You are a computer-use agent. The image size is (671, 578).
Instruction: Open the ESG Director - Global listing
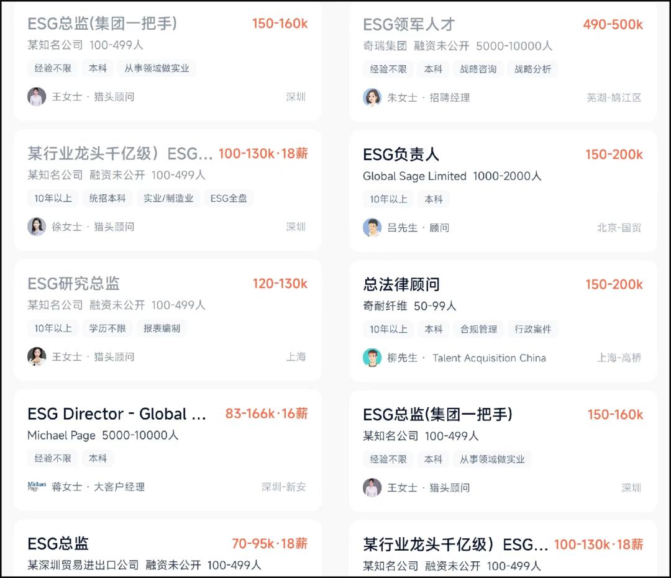[116, 414]
